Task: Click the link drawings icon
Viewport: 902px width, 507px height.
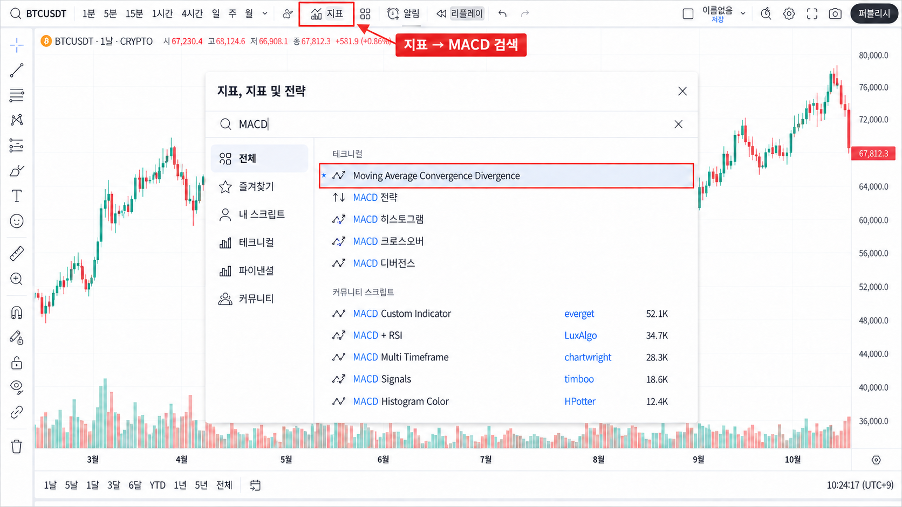Action: tap(17, 413)
